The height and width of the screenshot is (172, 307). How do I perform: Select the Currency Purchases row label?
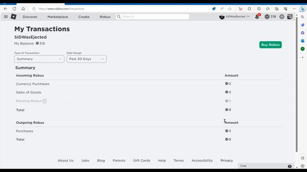[x=33, y=84]
